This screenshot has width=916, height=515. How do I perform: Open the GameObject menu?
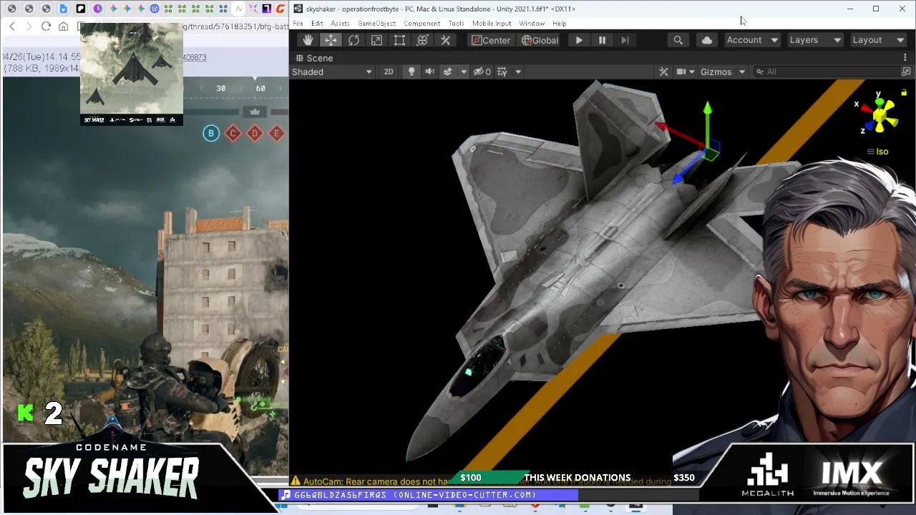pyautogui.click(x=376, y=24)
